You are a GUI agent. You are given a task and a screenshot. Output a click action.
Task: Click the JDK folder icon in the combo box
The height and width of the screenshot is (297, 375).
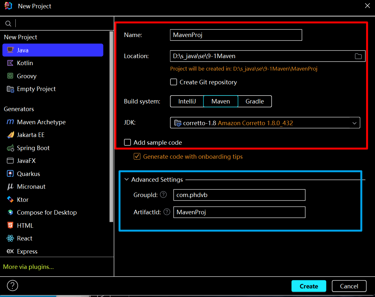point(177,123)
